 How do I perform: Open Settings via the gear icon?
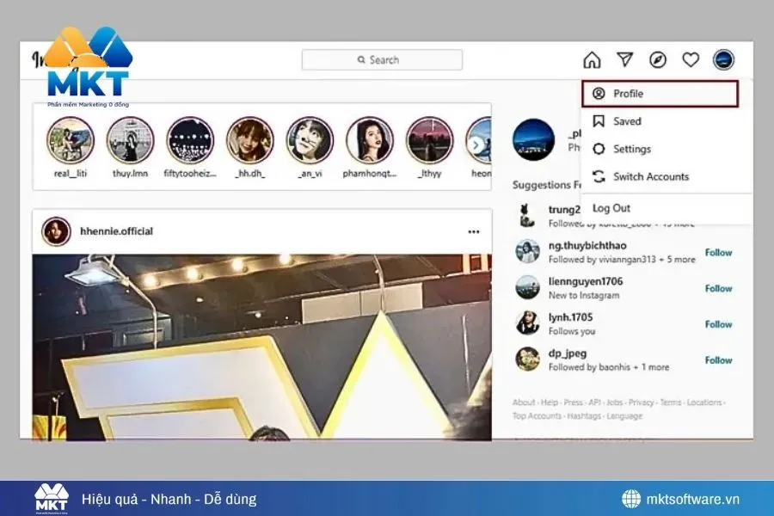click(598, 149)
